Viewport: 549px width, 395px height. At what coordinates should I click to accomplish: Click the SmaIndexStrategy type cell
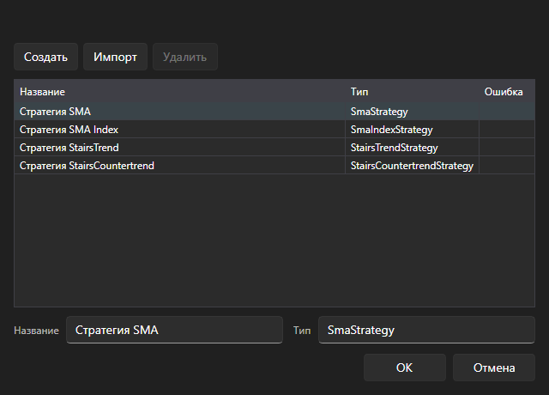pyautogui.click(x=412, y=130)
